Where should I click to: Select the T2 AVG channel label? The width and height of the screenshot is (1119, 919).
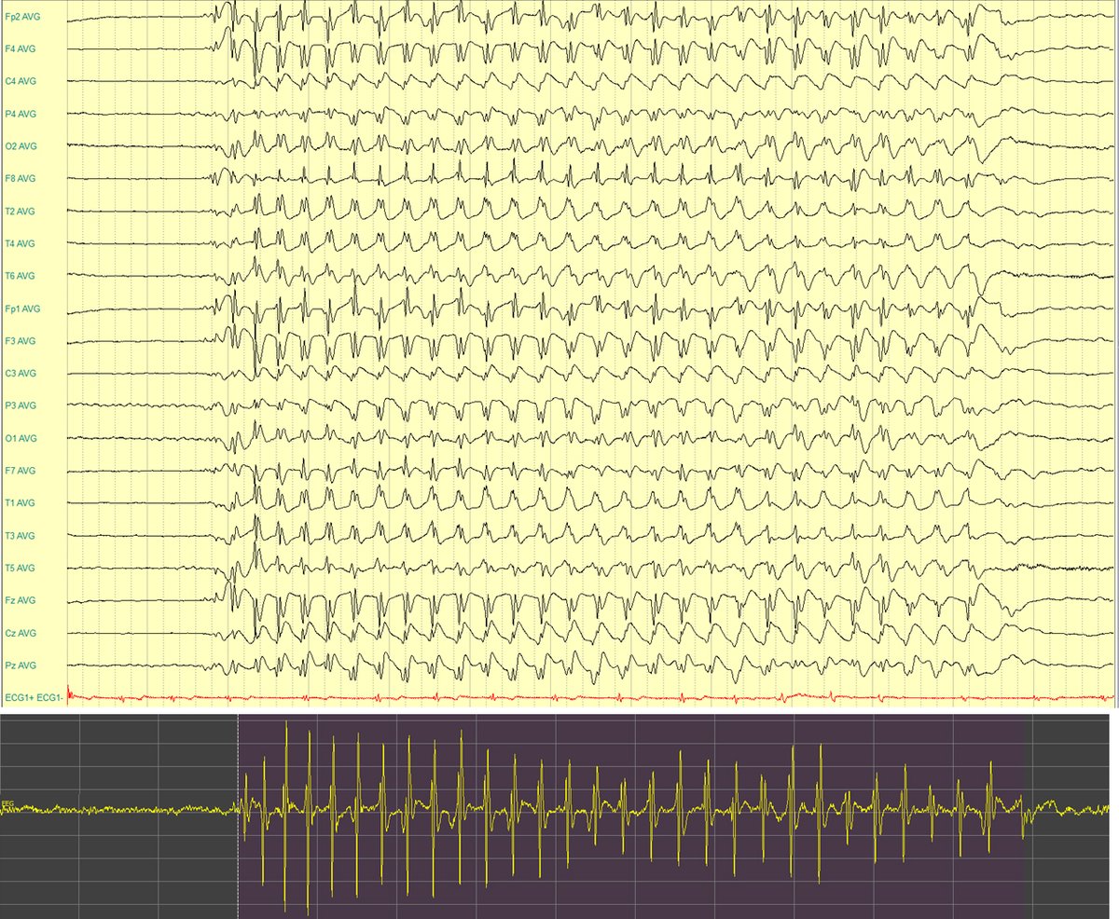click(21, 211)
